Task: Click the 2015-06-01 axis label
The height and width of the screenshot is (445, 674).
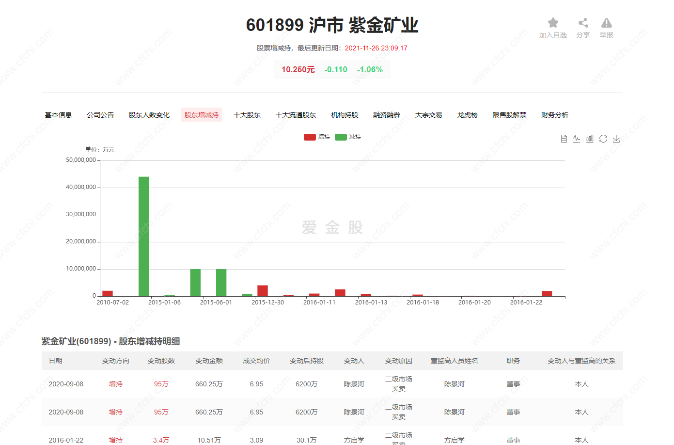Action: [x=216, y=302]
